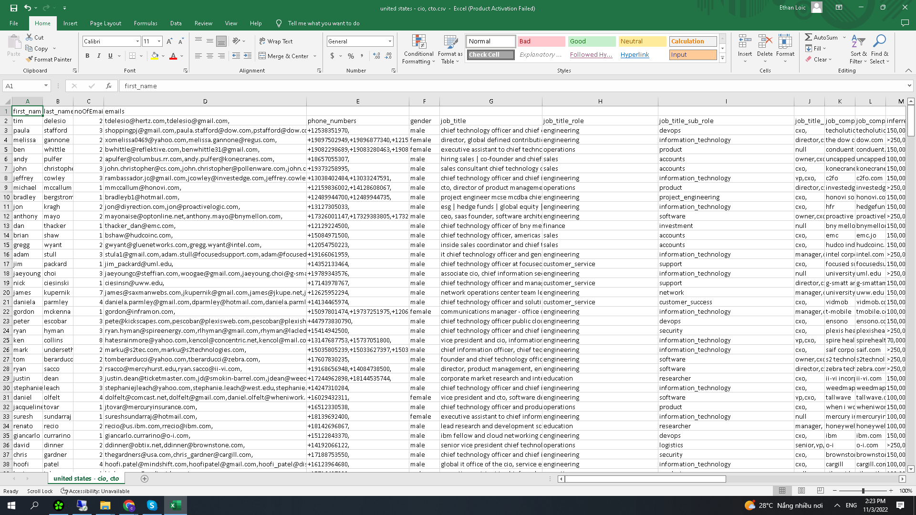Switch to the Formulas tab

(x=146, y=23)
